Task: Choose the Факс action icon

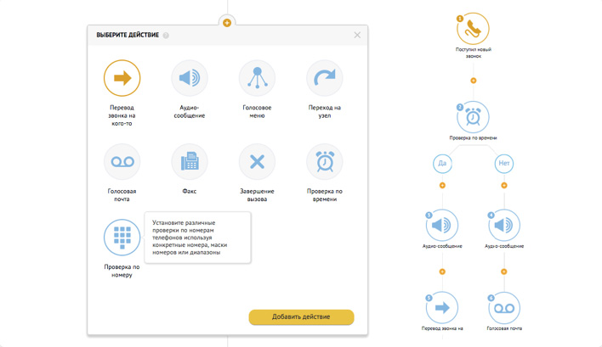Action: tap(189, 161)
